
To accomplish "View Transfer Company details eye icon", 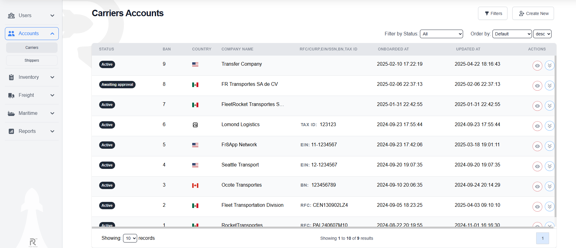I will click(x=537, y=66).
